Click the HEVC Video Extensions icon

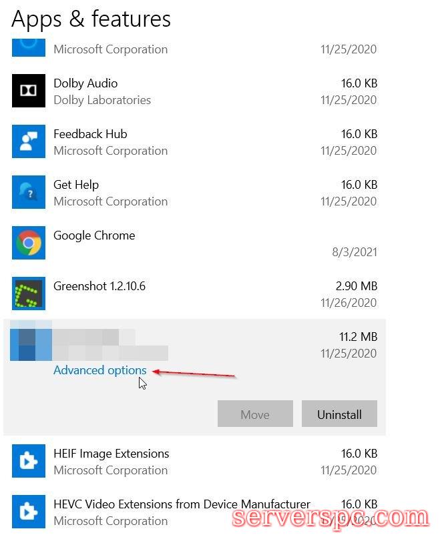[29, 512]
